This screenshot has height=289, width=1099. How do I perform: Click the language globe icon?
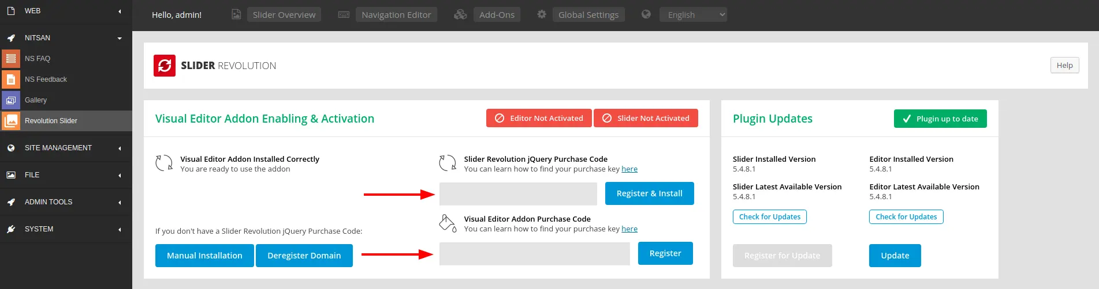646,14
